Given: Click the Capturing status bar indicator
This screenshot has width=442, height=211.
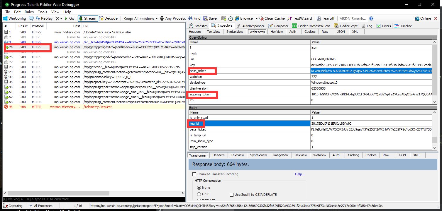Looking at the screenshot, I should (x=13, y=206).
